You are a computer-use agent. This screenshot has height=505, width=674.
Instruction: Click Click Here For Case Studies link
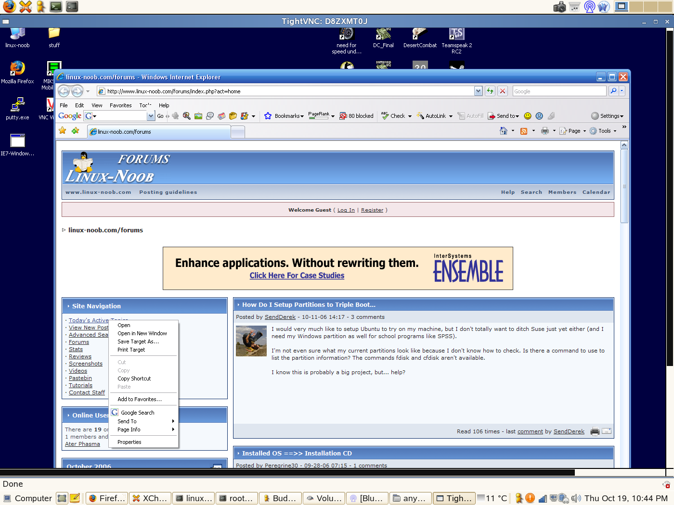(297, 276)
